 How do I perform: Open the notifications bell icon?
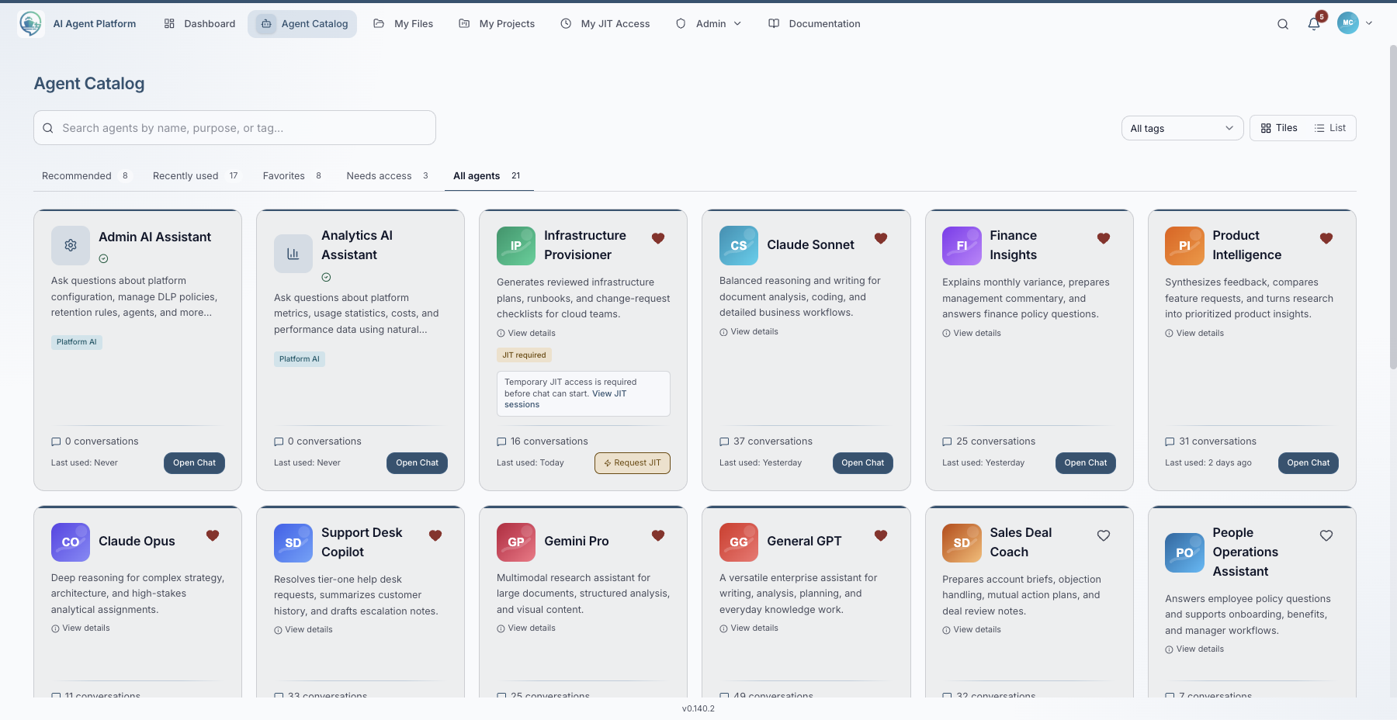coord(1314,24)
